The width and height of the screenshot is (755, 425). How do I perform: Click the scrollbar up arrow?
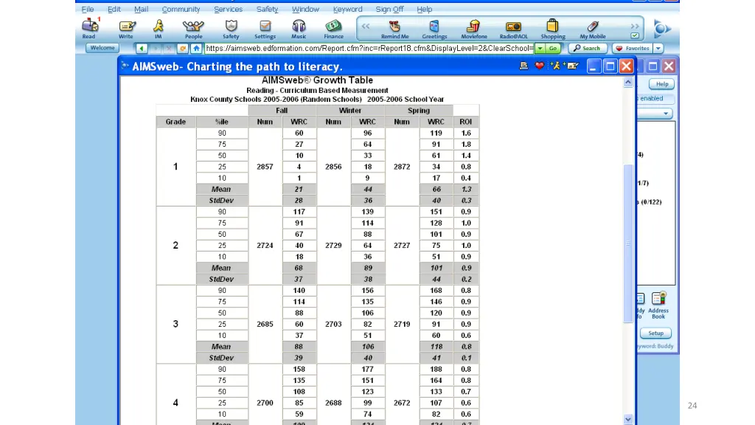628,83
